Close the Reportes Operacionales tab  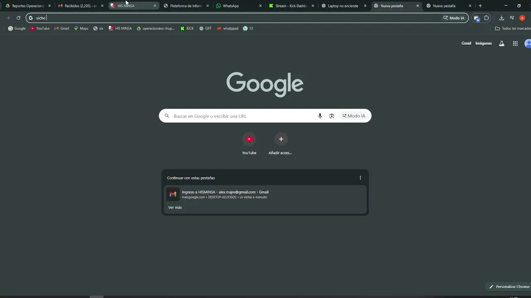(49, 6)
